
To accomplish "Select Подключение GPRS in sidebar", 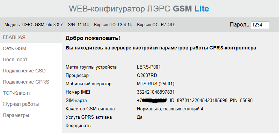I will (26, 82).
